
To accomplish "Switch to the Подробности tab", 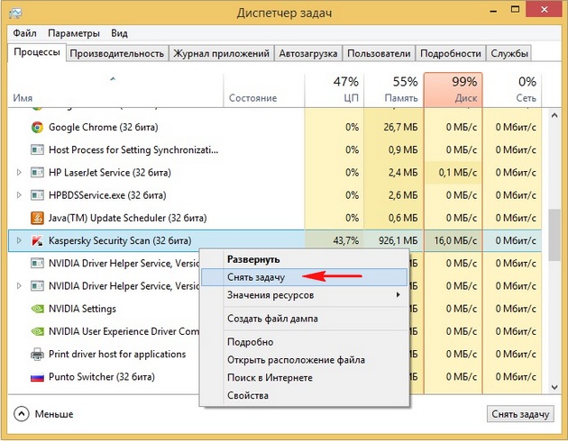I will pos(451,53).
